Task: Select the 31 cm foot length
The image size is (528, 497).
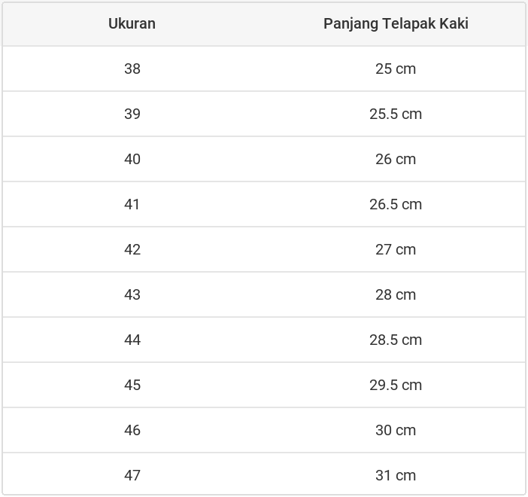Action: (396, 475)
